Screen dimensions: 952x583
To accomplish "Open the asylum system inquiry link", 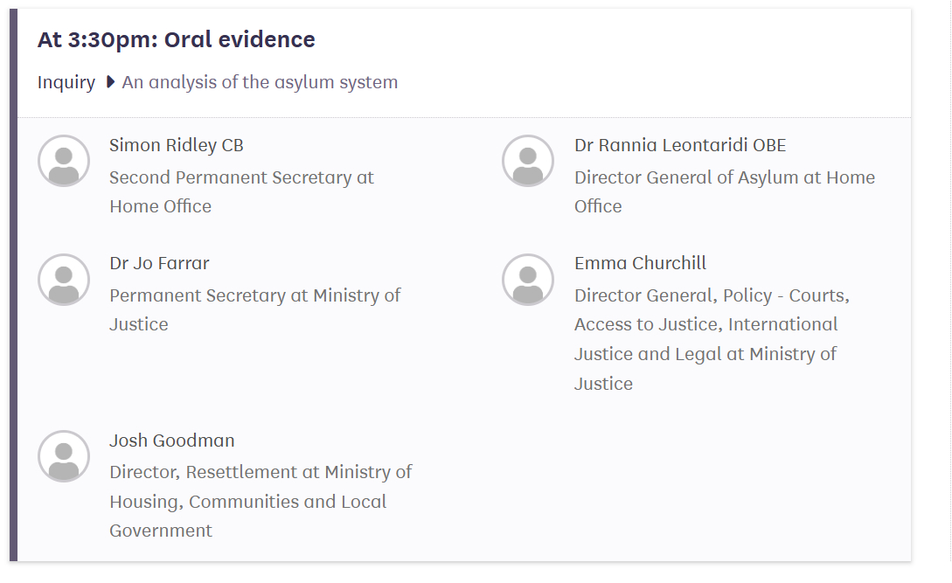I will (x=260, y=82).
